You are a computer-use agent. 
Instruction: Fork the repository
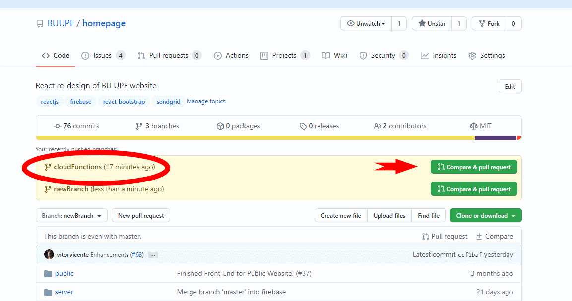coord(489,23)
